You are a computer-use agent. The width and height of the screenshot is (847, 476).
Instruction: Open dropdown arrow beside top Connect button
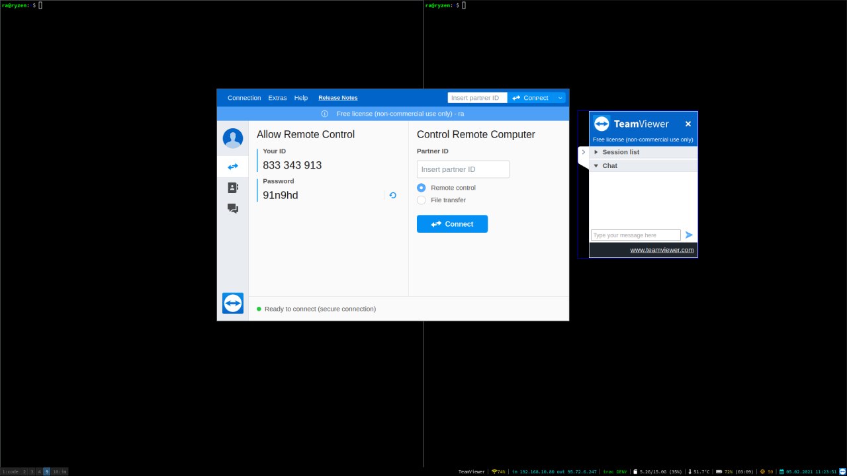click(560, 98)
